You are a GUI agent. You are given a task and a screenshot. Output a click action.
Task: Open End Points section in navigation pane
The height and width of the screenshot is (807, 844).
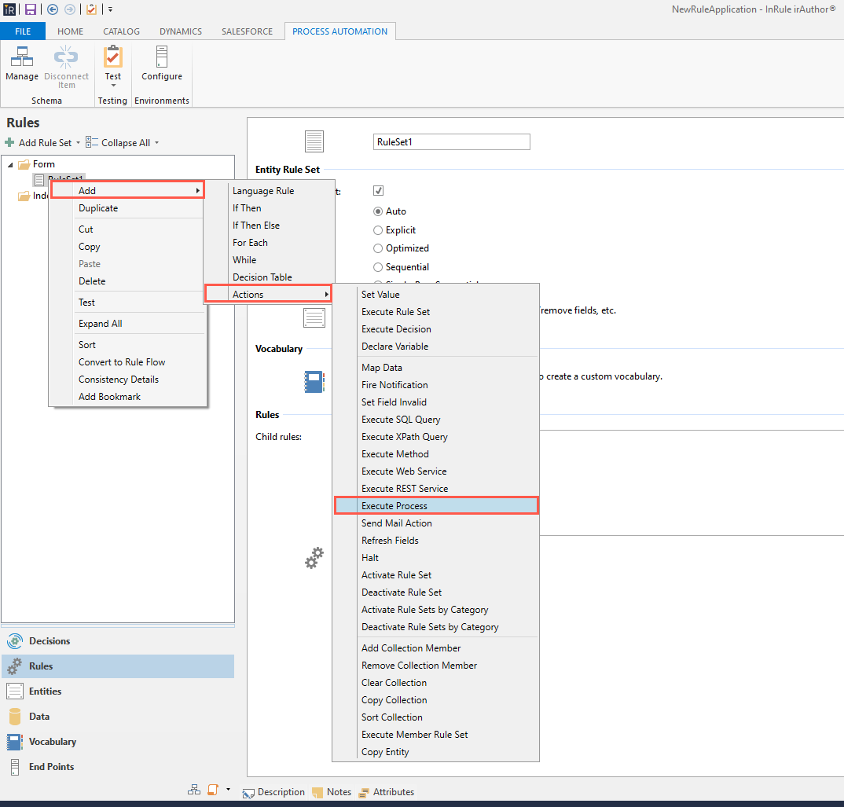point(51,767)
